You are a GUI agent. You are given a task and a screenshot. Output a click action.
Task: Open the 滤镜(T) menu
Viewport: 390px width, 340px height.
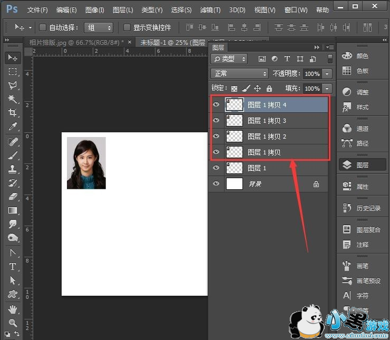pos(210,10)
